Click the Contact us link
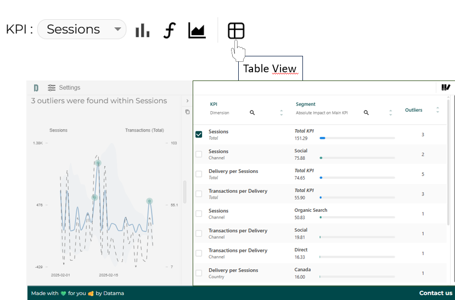The width and height of the screenshot is (455, 300). (x=436, y=293)
